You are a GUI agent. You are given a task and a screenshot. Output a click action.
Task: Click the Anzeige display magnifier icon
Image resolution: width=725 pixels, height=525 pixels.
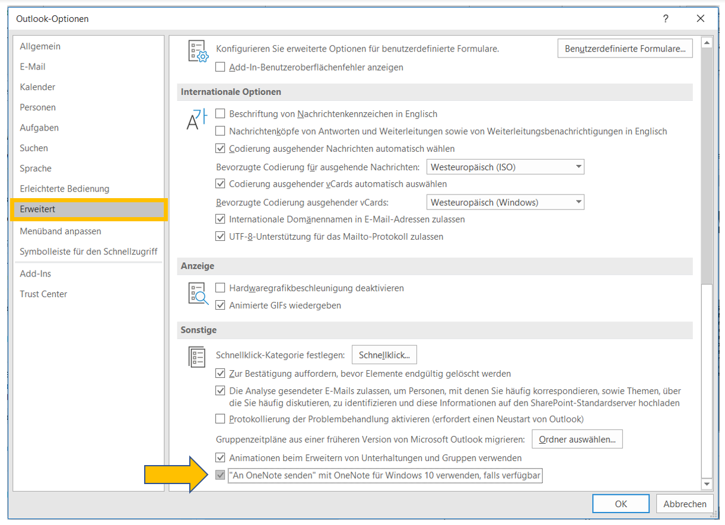[198, 294]
